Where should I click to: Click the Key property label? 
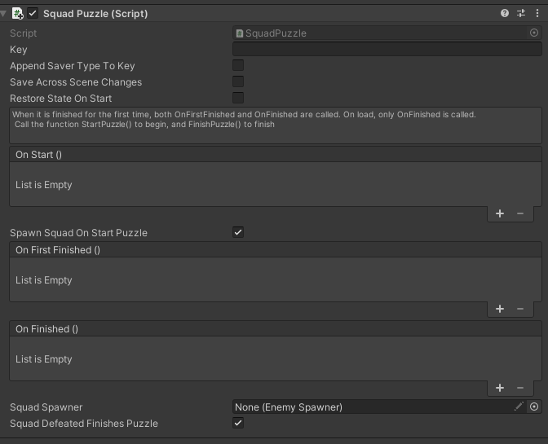[19, 50]
